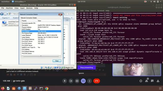Select IPv4 Default Gateway row

tap(41, 39)
